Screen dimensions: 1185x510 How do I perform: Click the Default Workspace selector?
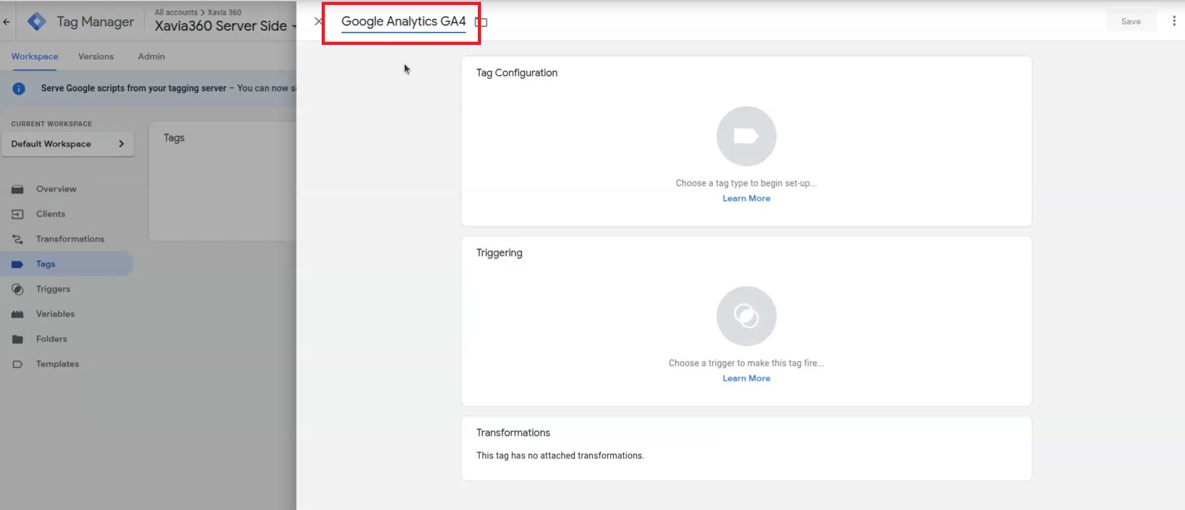tap(67, 144)
